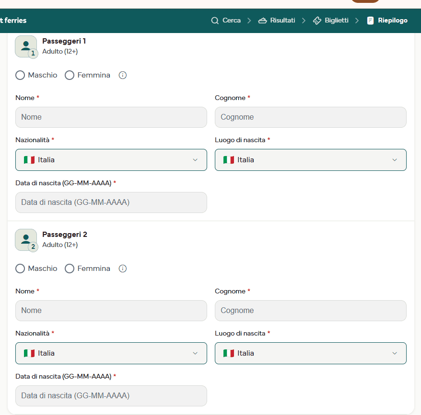Click the Passeggeri 1 heading
421x415 pixels.
point(64,41)
